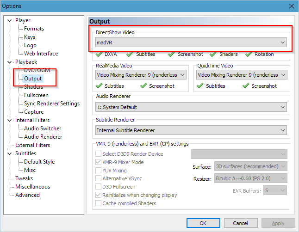Viewport: 299px width, 232px height.
Task: Collapse the Internal Filters tree node
Action: [x=9, y=120]
